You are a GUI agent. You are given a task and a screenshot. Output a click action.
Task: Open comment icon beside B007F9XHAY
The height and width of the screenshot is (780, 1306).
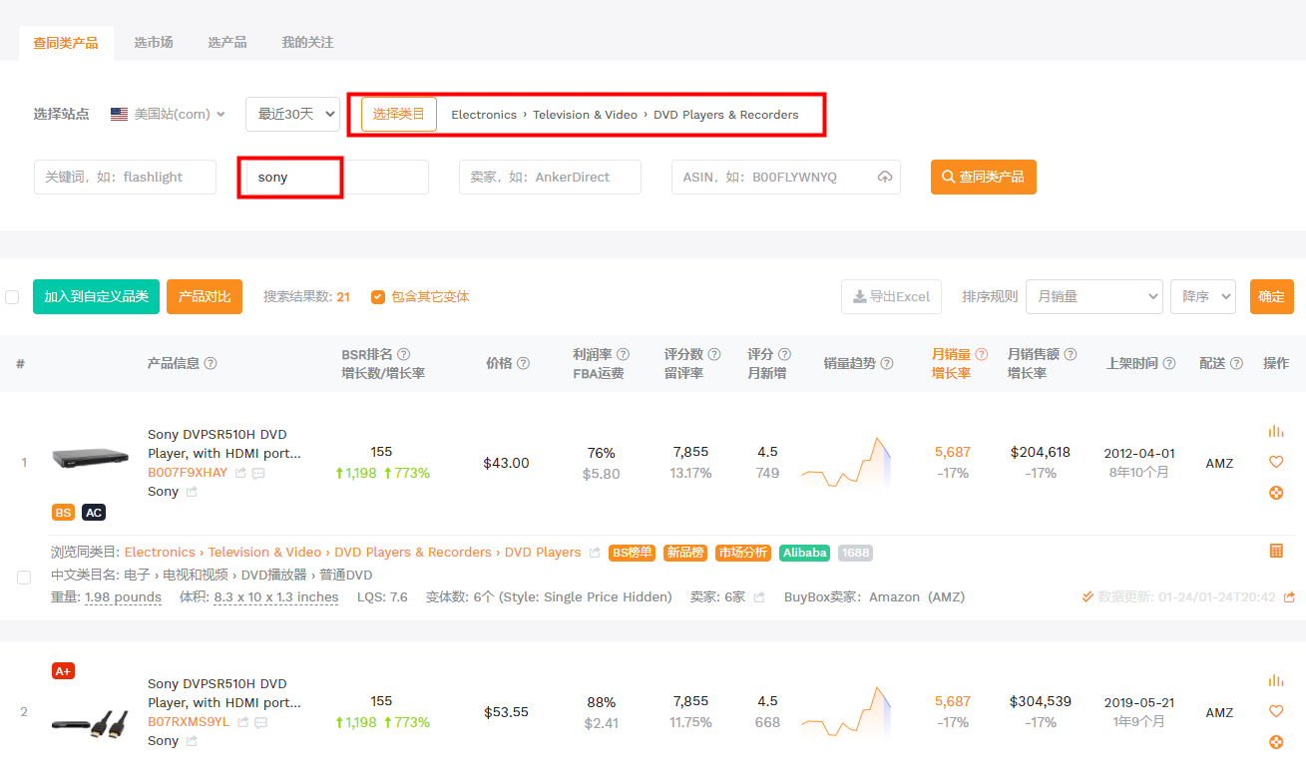(x=258, y=473)
